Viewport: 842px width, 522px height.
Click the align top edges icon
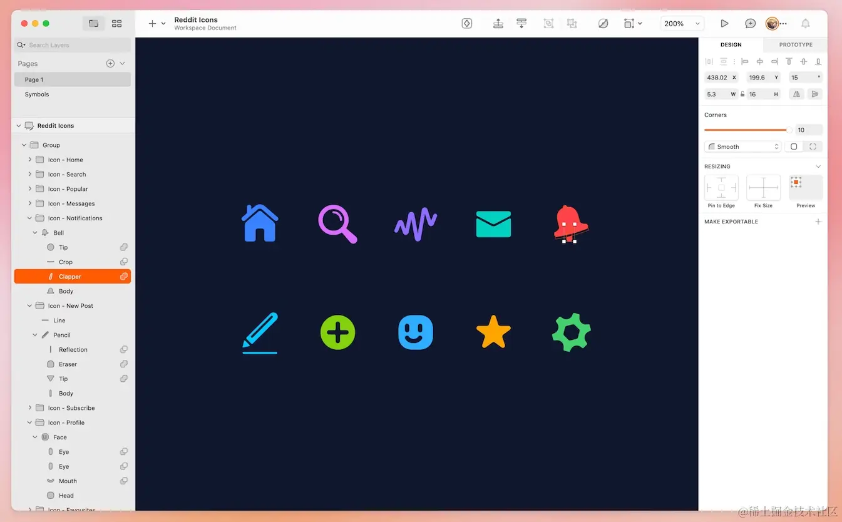coord(789,61)
